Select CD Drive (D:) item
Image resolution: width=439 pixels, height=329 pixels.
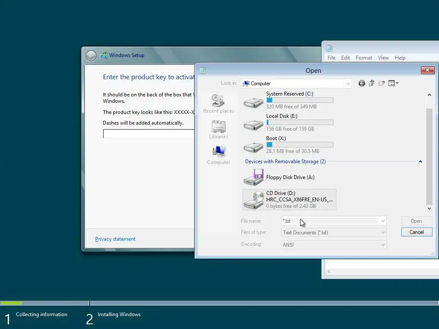(x=289, y=200)
